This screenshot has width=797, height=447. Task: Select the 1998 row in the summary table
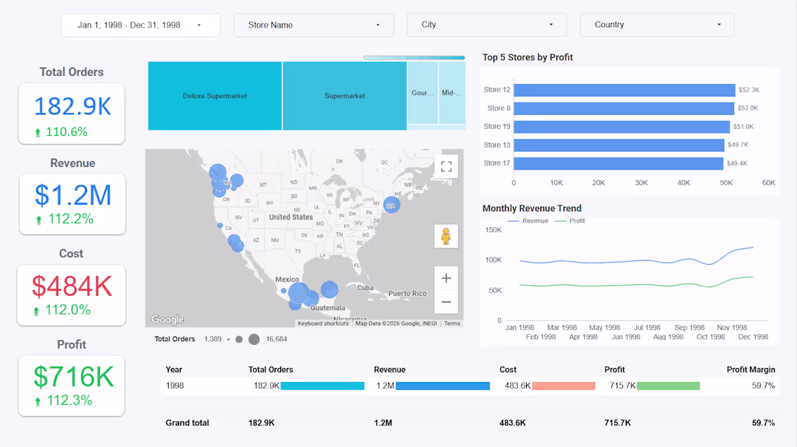pos(174,386)
